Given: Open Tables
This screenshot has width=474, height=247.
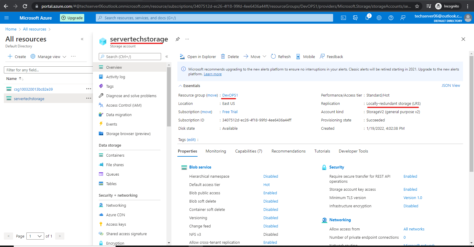Looking at the screenshot, I should [x=111, y=184].
